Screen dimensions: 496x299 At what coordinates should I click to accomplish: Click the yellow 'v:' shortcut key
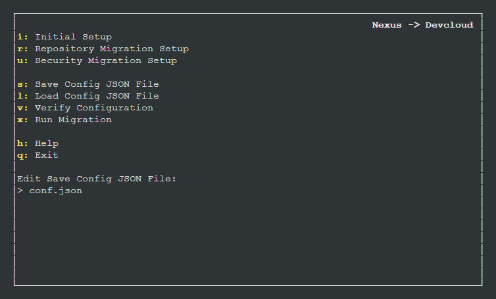pos(22,108)
